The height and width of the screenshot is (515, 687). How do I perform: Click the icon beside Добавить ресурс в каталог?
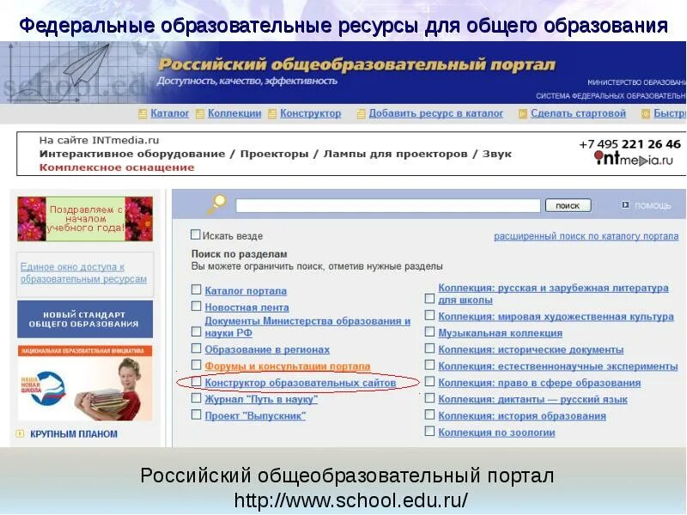361,114
